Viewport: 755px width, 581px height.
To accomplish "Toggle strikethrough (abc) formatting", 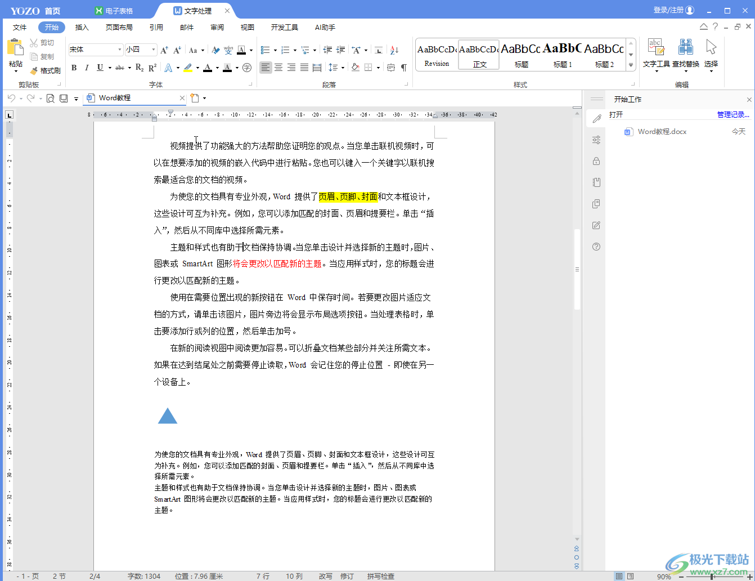I will tap(119, 68).
